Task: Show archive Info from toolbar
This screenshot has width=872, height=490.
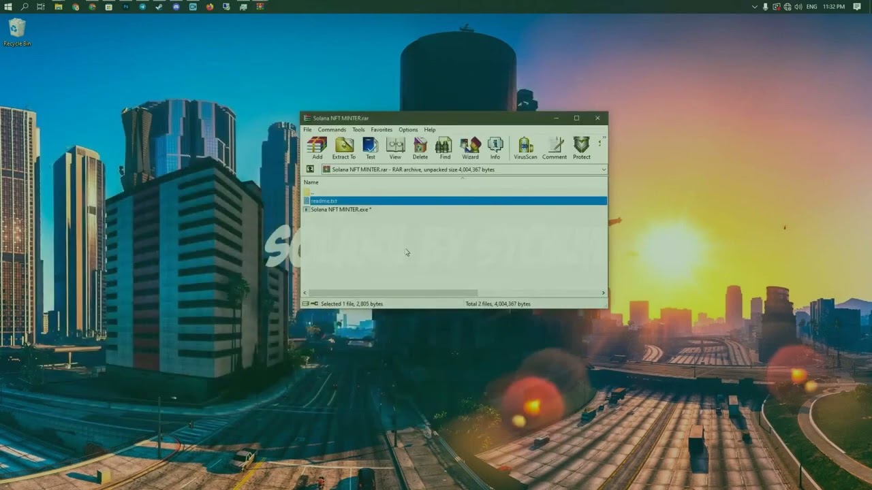Action: tap(495, 148)
